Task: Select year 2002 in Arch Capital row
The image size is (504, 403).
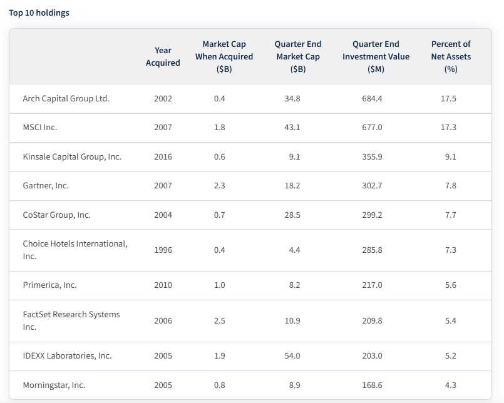Action: pyautogui.click(x=163, y=99)
